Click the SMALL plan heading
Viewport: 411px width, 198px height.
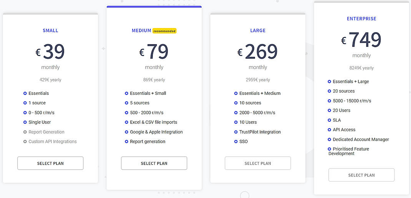click(x=50, y=31)
